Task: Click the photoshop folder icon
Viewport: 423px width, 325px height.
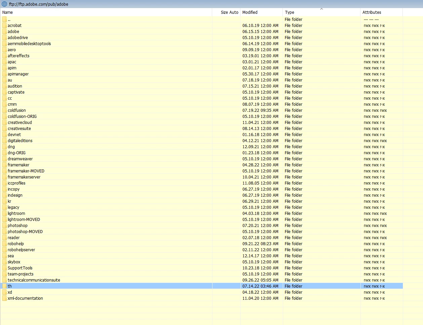Action: (4, 225)
